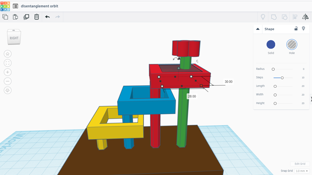Screen dimensions: 312x175
Task: Show all hidden shapes via lightbulb icon
Action: click(263, 17)
